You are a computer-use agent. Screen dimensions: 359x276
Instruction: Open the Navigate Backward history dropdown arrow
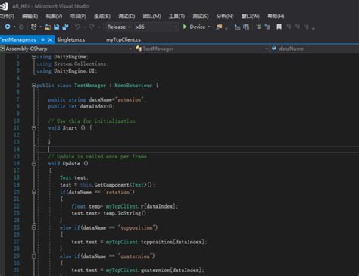14,27
